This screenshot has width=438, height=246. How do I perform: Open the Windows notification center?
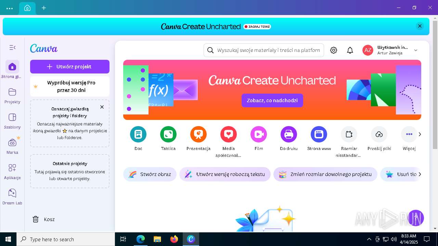click(x=427, y=239)
